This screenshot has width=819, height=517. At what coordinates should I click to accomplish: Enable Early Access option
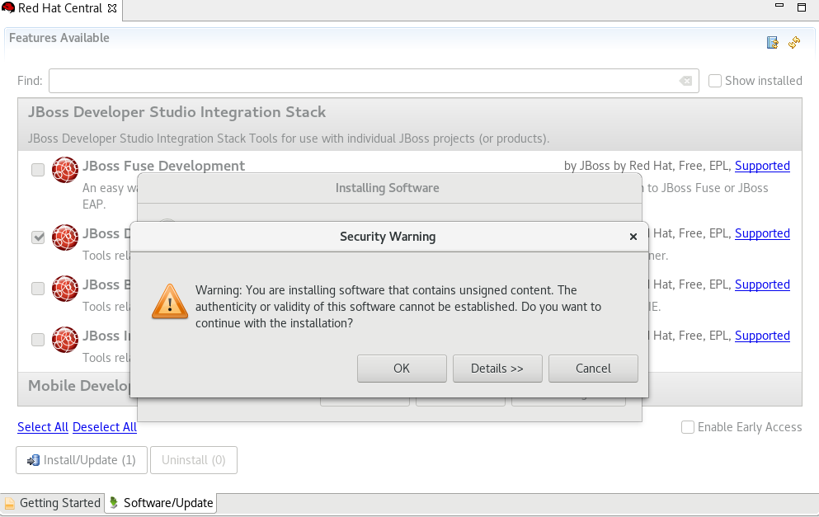[687, 427]
